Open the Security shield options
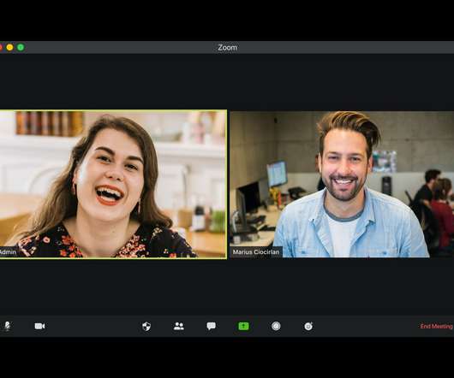Image resolution: width=454 pixels, height=378 pixels. (146, 327)
